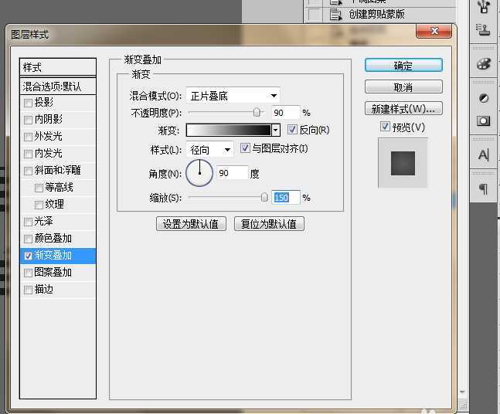Click the 不透明度 opacity slider handle

point(257,112)
